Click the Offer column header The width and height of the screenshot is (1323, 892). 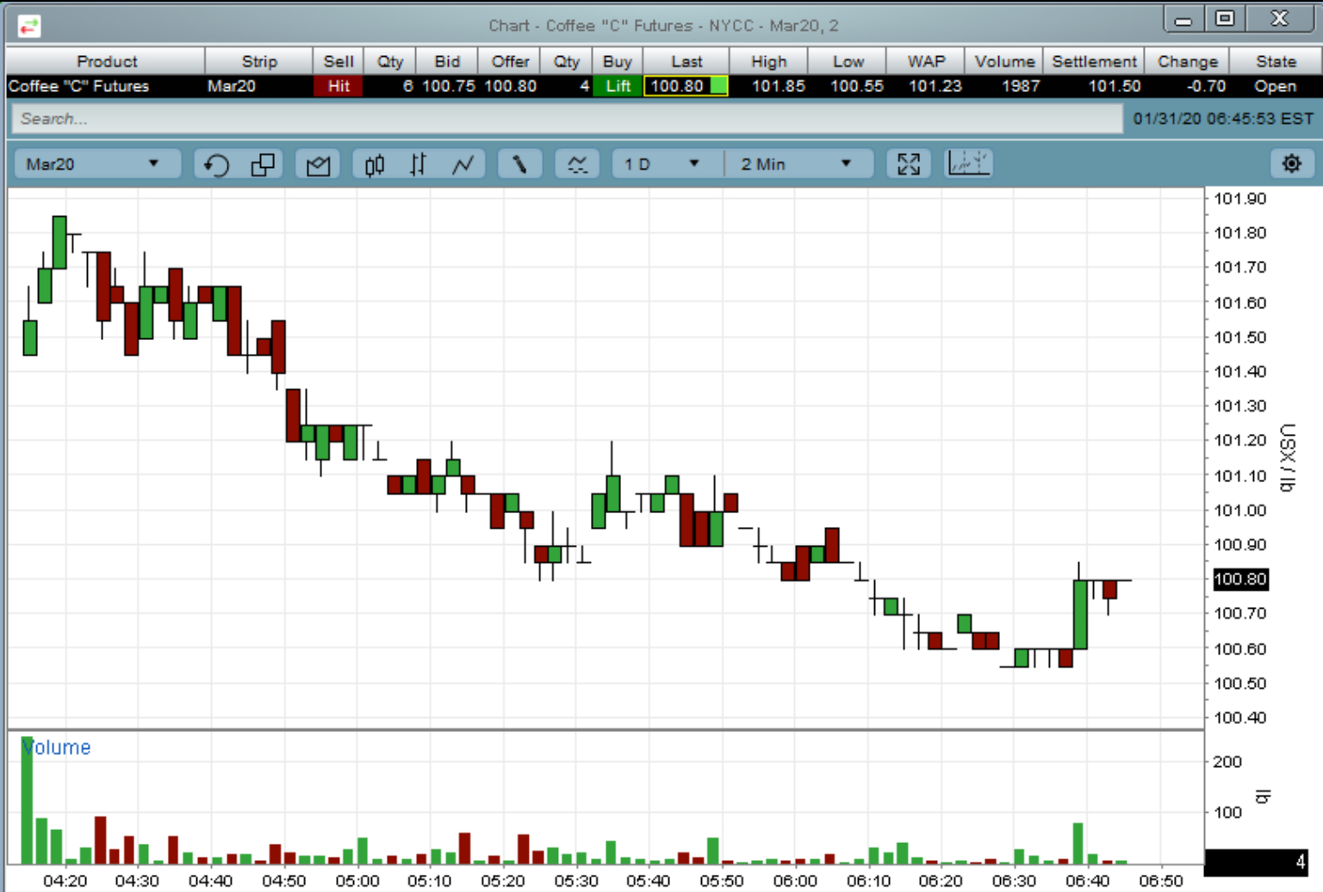[510, 61]
